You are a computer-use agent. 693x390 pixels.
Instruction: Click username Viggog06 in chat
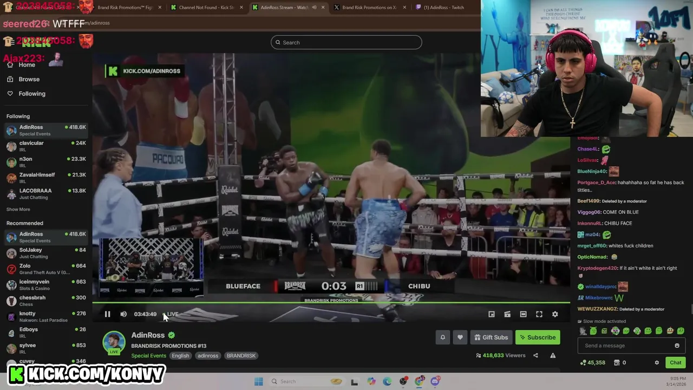589,212
